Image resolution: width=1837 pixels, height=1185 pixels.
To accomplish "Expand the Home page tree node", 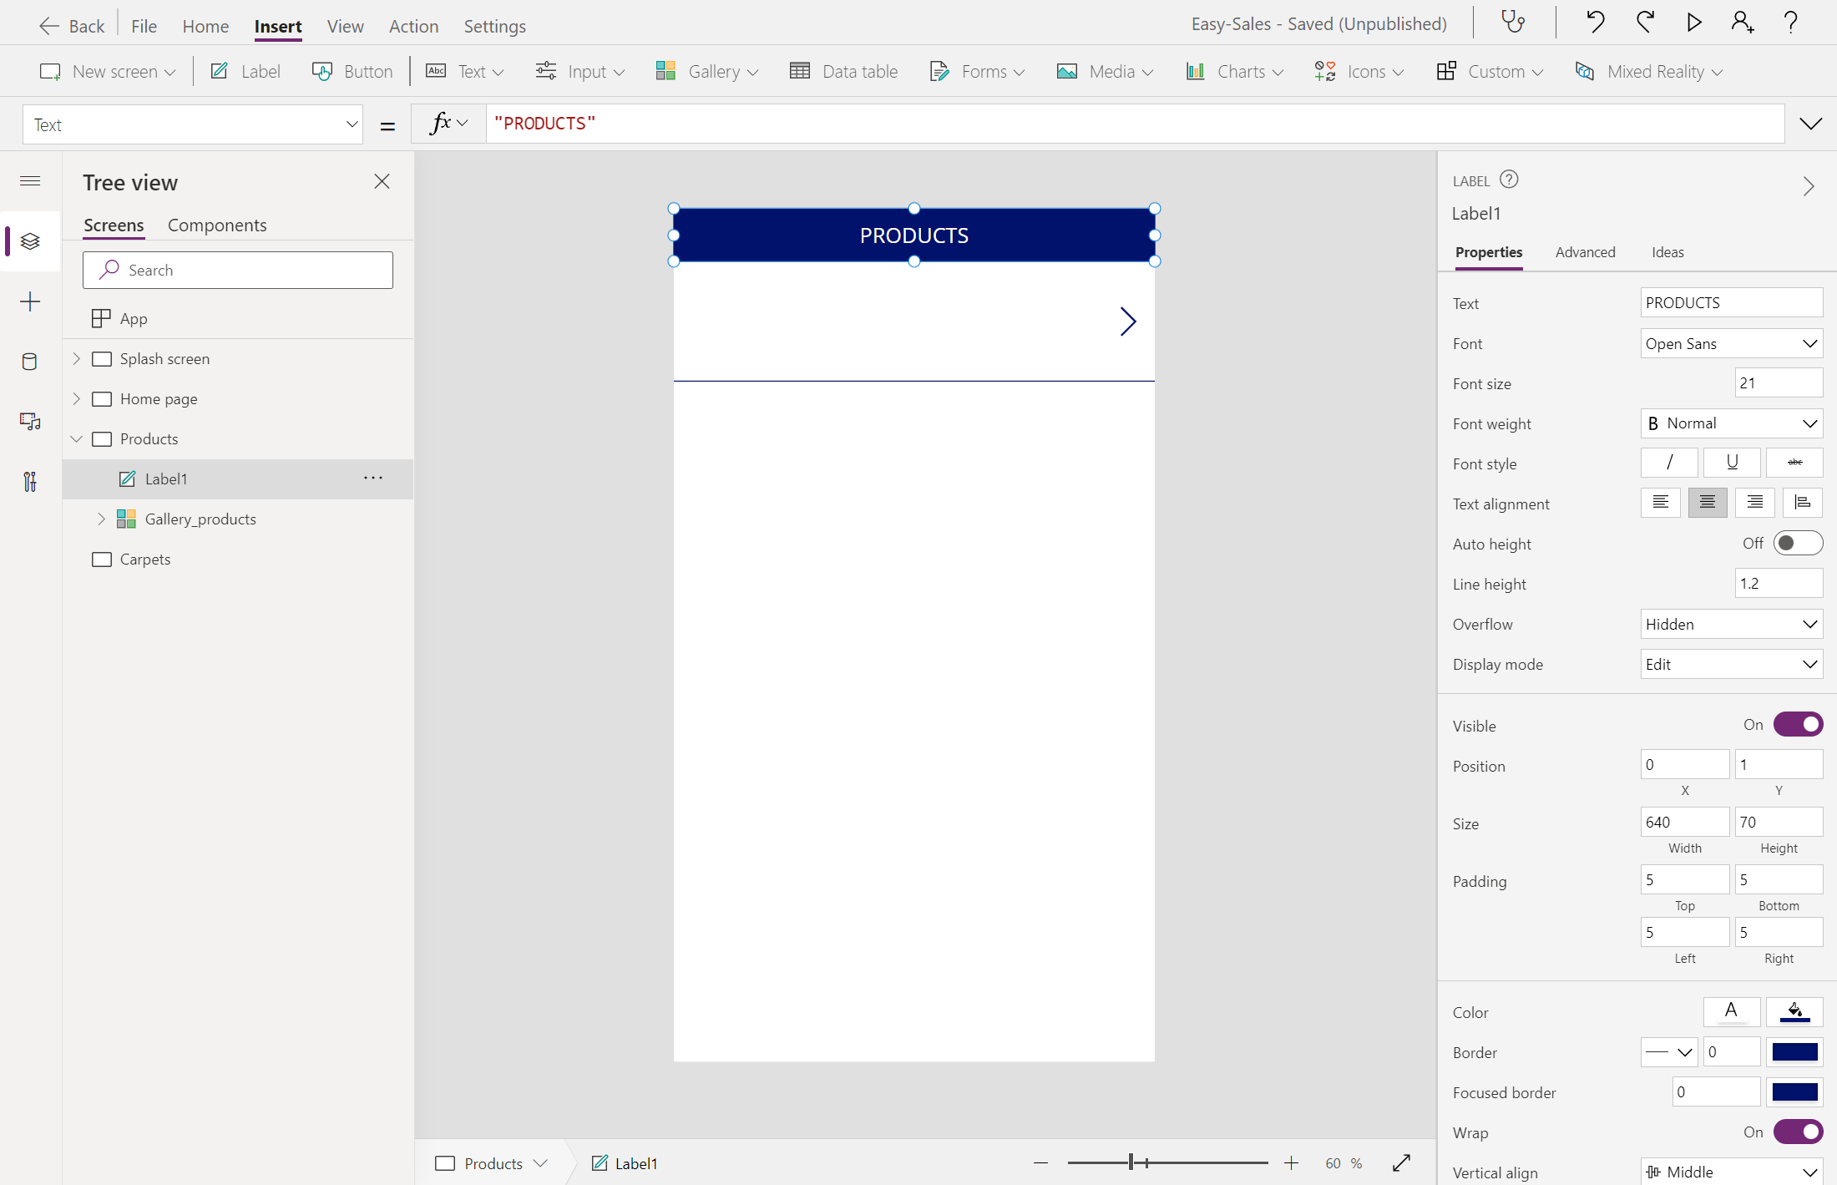I will pyautogui.click(x=77, y=399).
